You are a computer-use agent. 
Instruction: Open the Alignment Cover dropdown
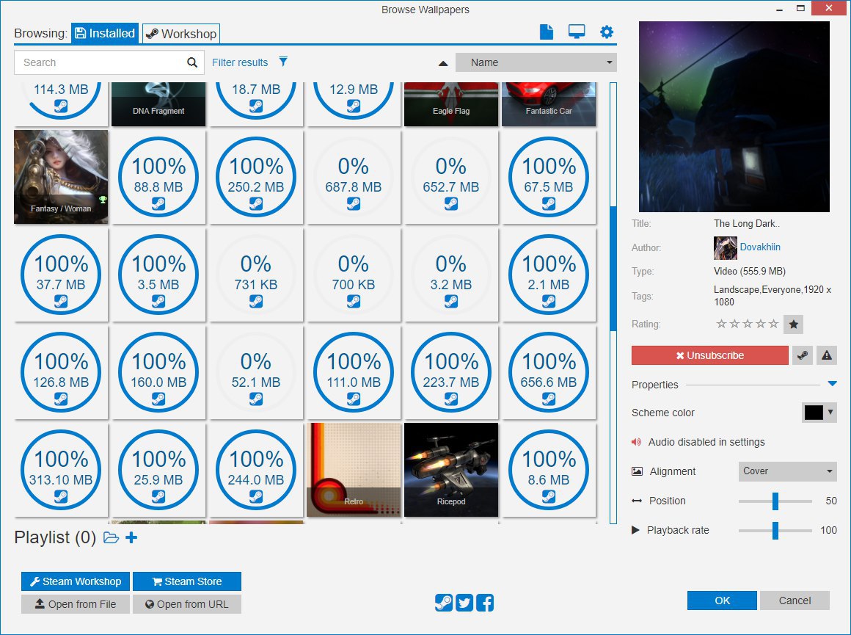point(787,471)
